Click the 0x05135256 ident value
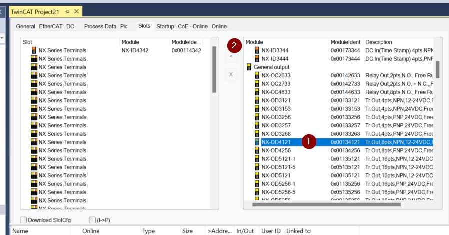 click(x=345, y=192)
